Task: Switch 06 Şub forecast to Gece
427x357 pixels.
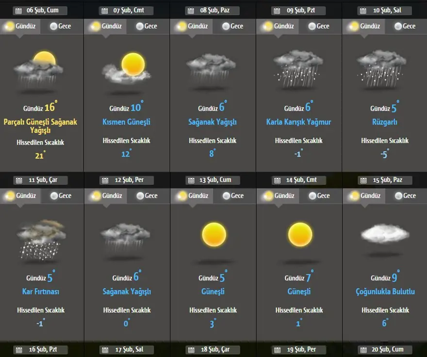Action: (60, 26)
